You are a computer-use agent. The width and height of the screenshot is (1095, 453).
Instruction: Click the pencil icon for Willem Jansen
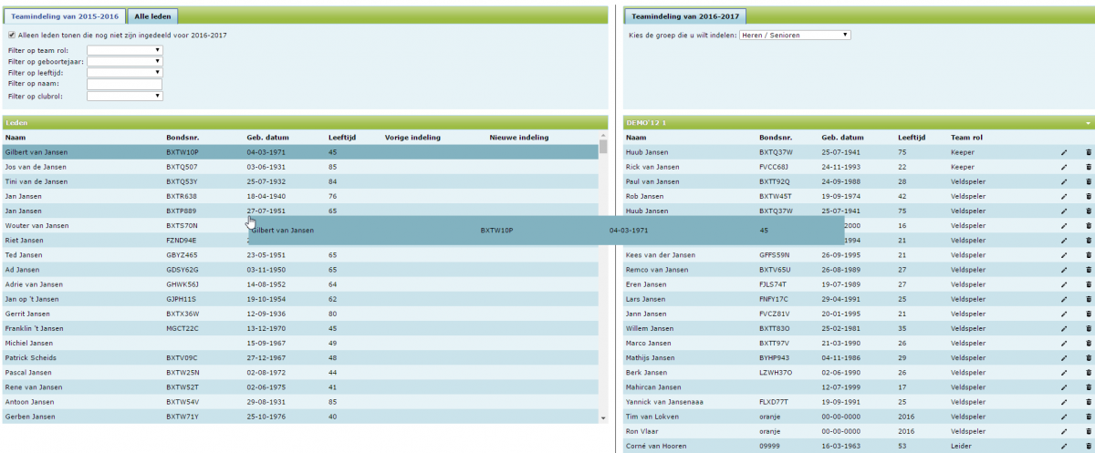(x=1063, y=328)
